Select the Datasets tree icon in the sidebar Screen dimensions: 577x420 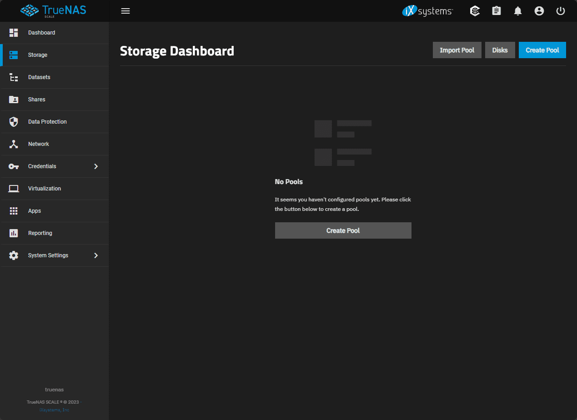14,77
